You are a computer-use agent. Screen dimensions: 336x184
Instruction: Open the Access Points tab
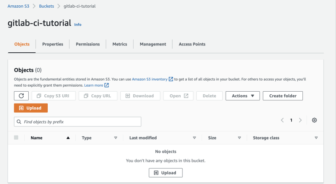192,44
